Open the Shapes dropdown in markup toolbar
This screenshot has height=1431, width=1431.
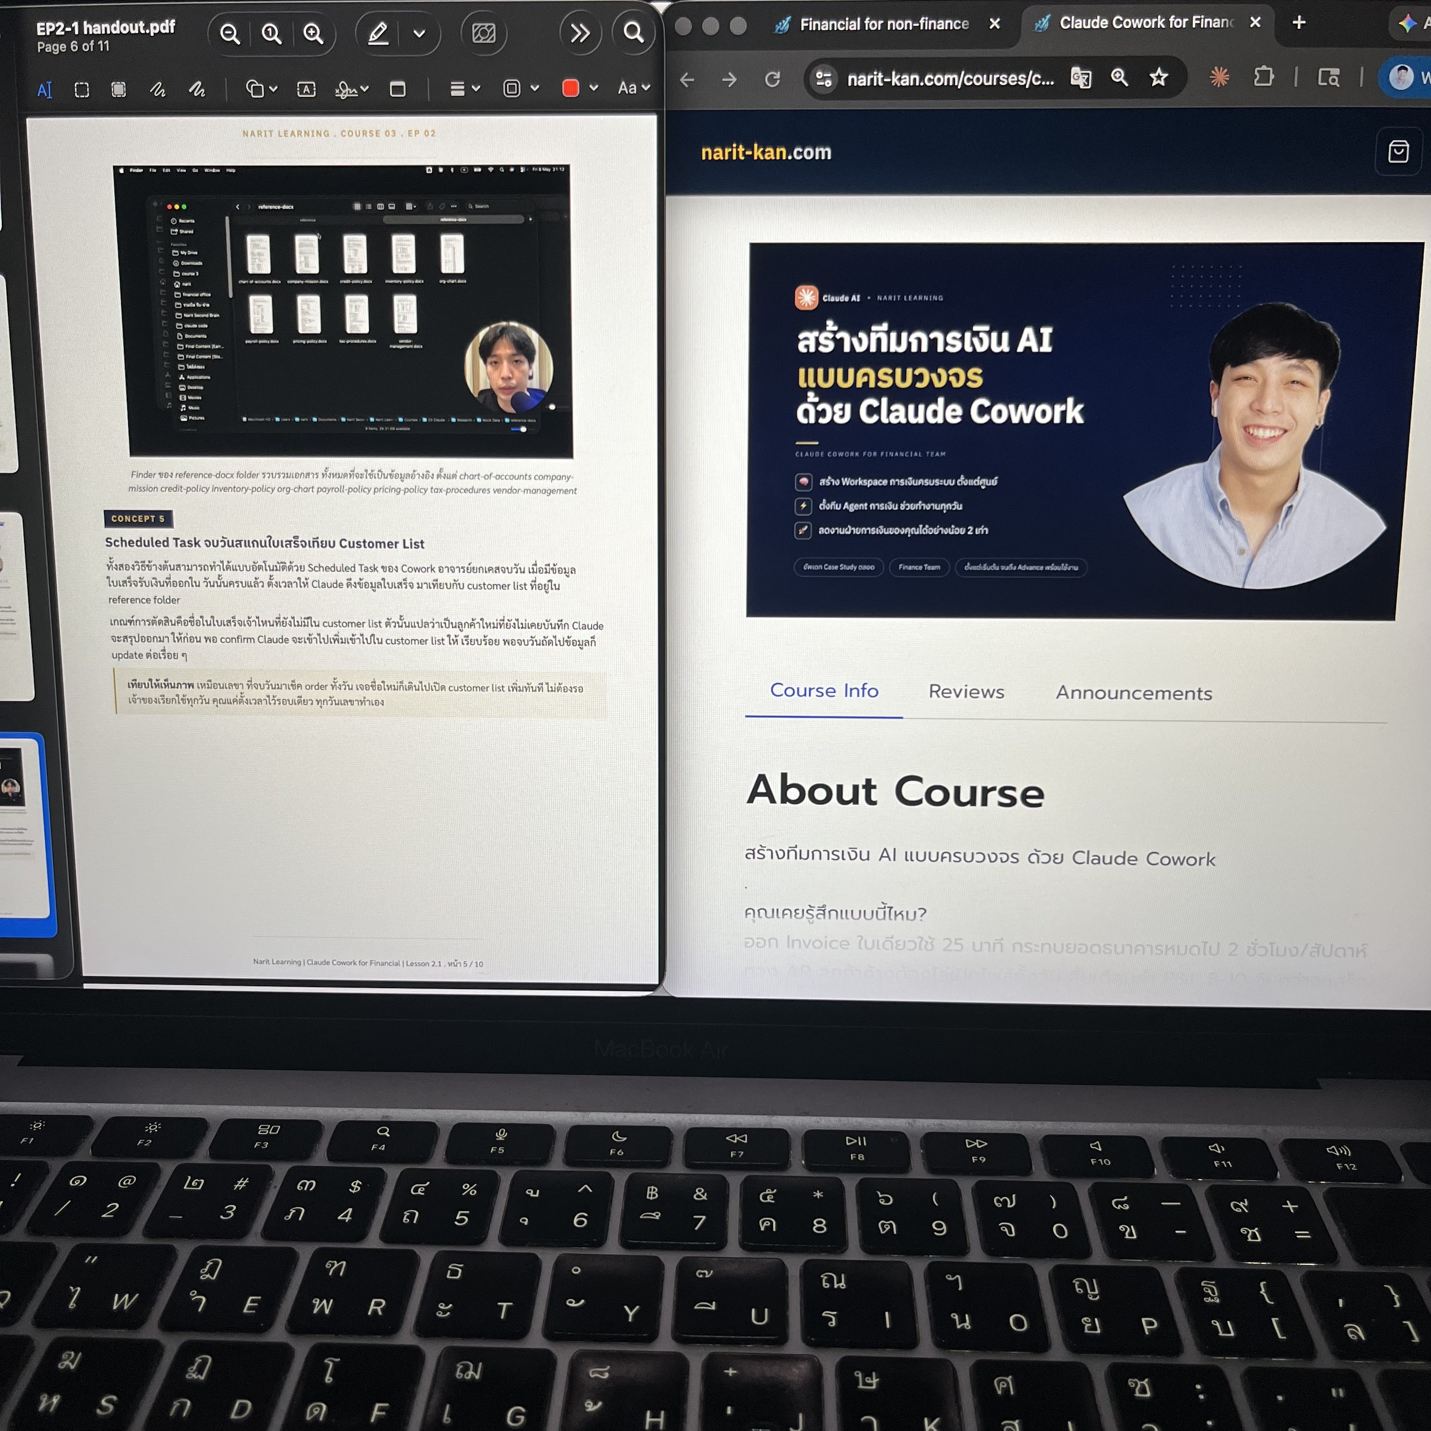[x=262, y=89]
